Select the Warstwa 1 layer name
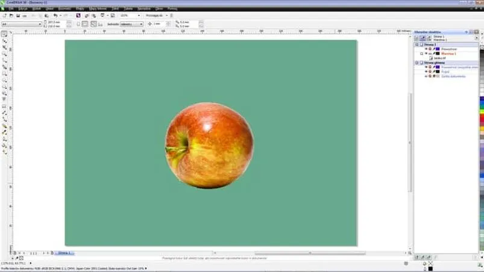The image size is (484, 272). (448, 54)
